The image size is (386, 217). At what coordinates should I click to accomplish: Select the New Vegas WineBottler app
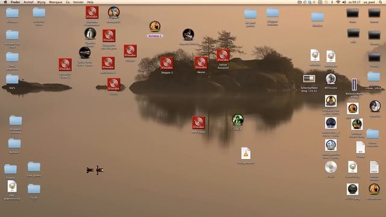point(198,122)
